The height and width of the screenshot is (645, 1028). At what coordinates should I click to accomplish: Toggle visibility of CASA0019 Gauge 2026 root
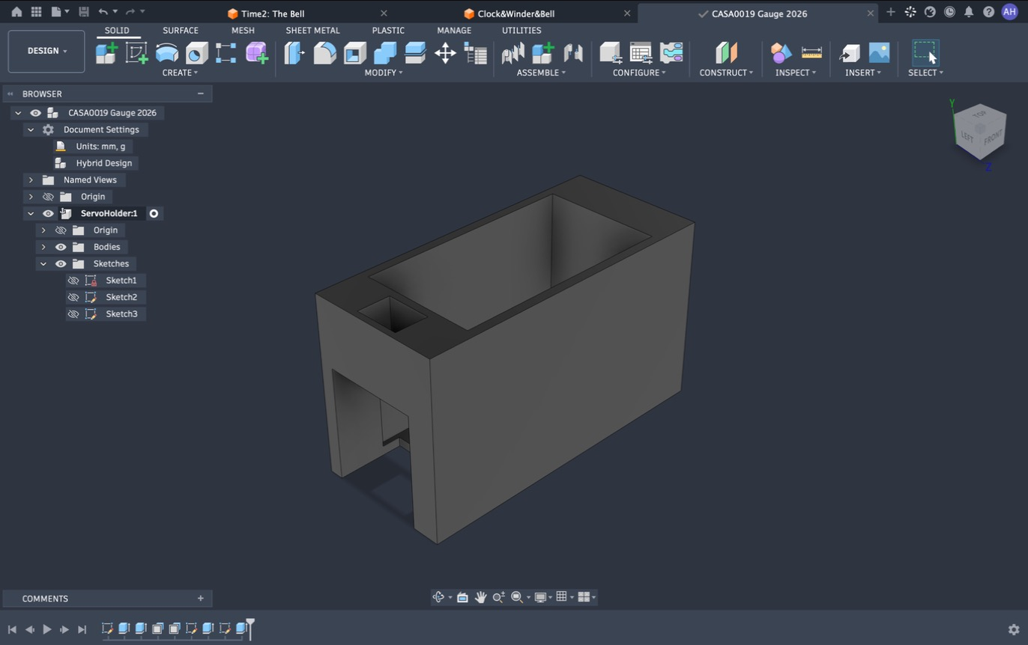35,113
